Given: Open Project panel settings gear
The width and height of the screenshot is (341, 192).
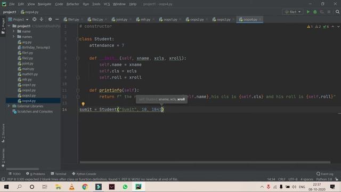Looking at the screenshot, I should point(50,19).
